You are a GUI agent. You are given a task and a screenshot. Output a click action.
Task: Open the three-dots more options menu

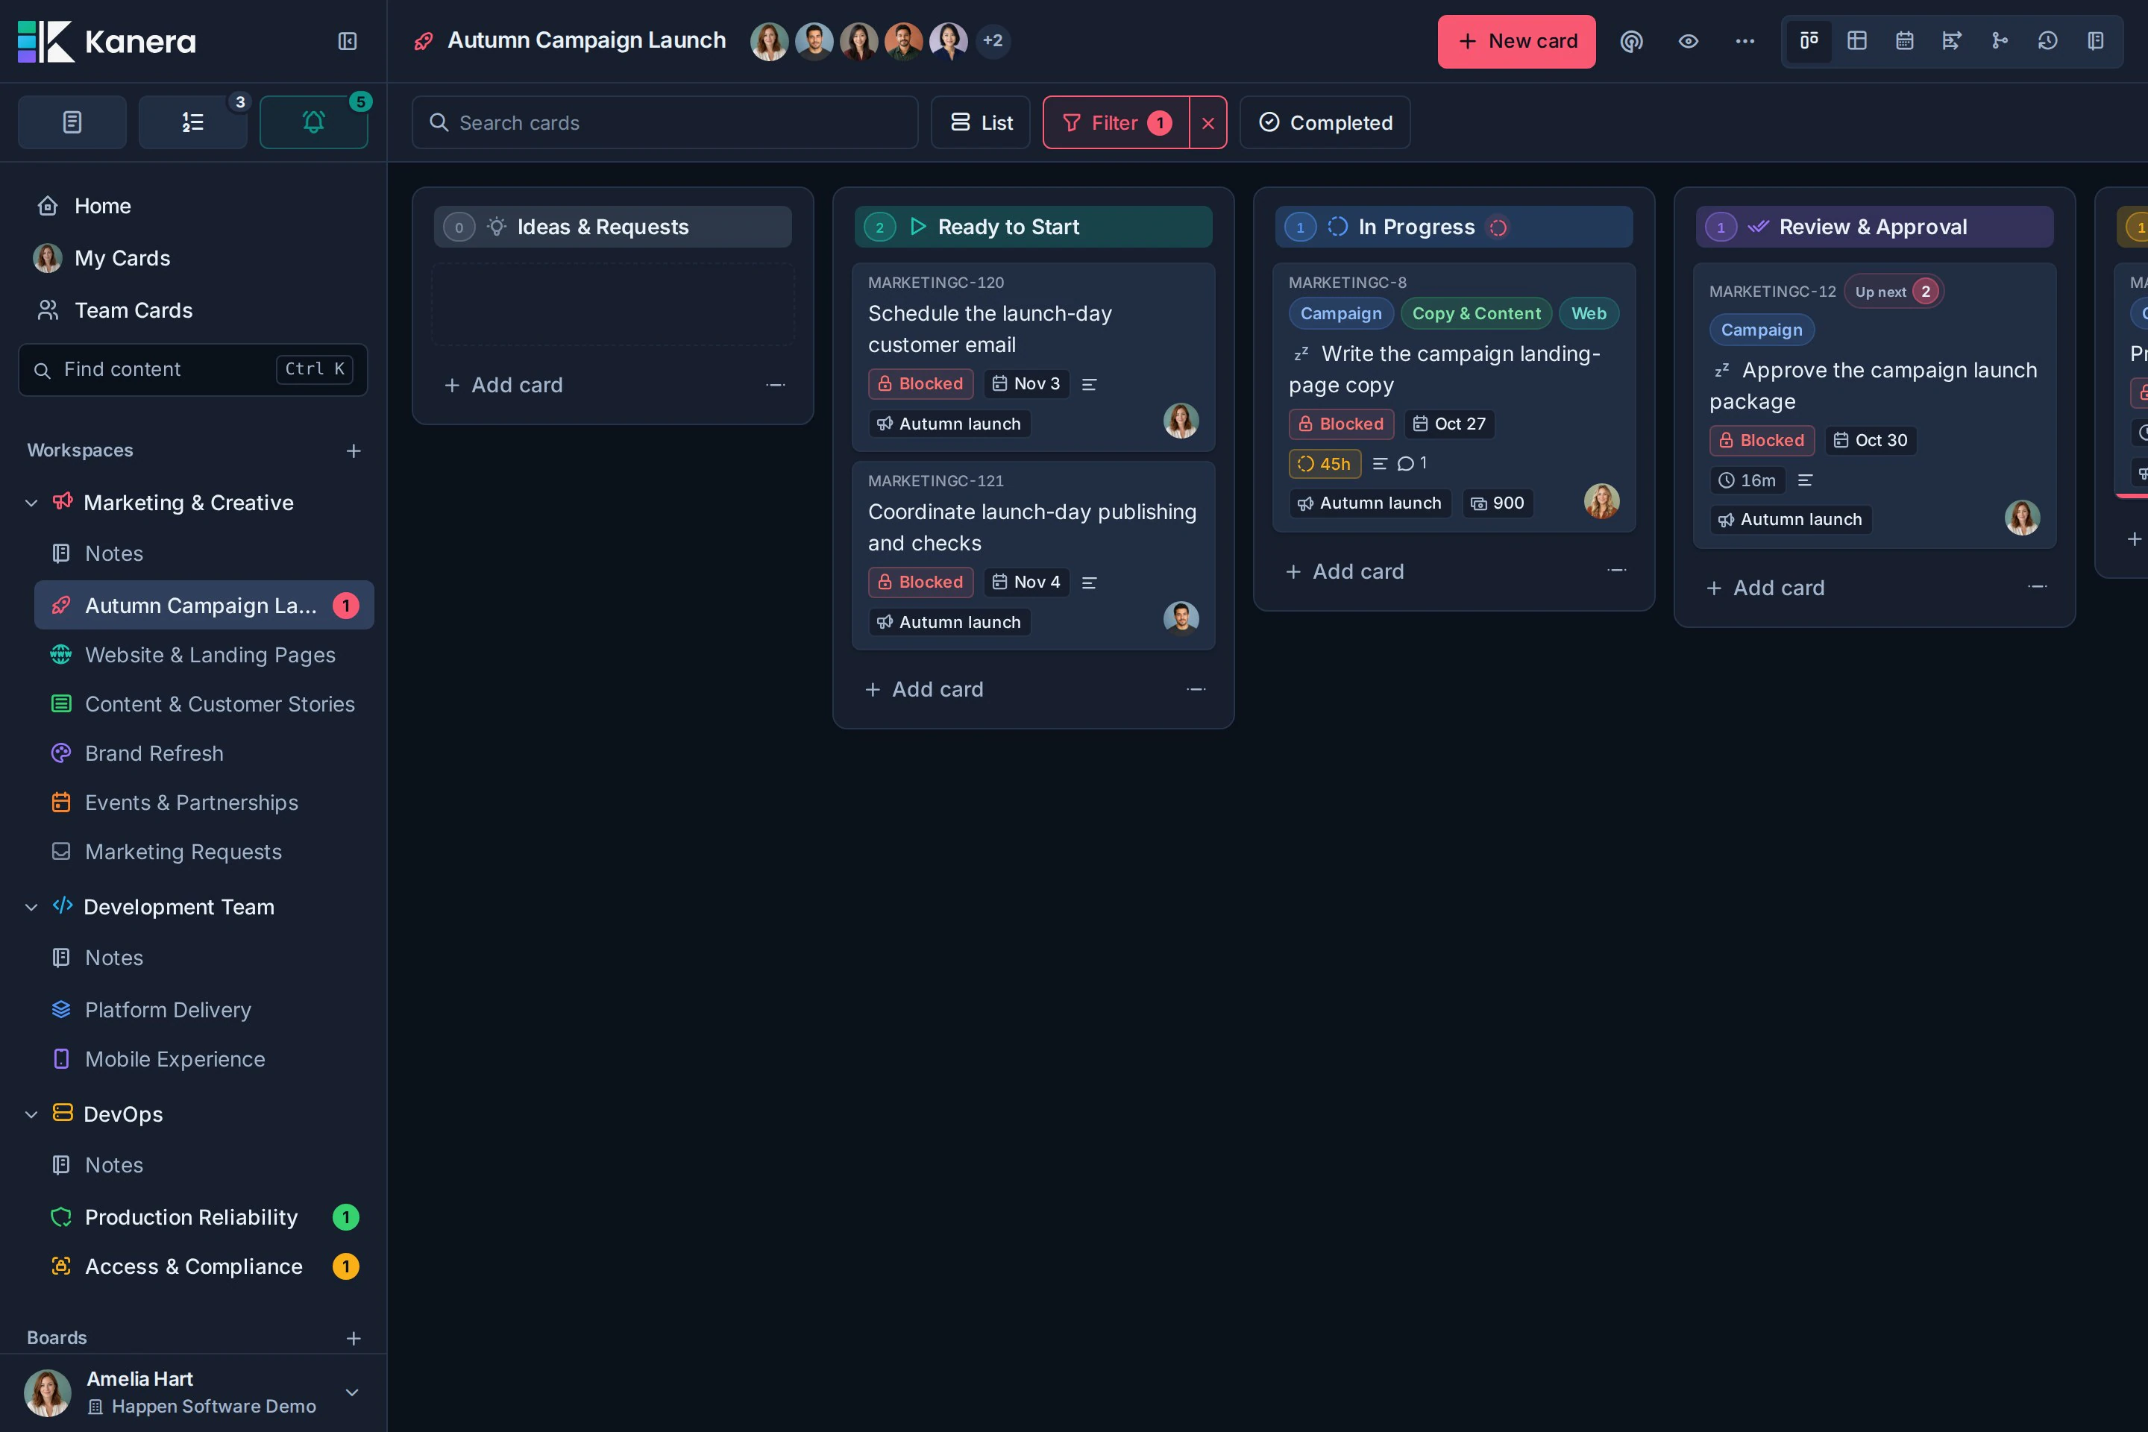1745,41
